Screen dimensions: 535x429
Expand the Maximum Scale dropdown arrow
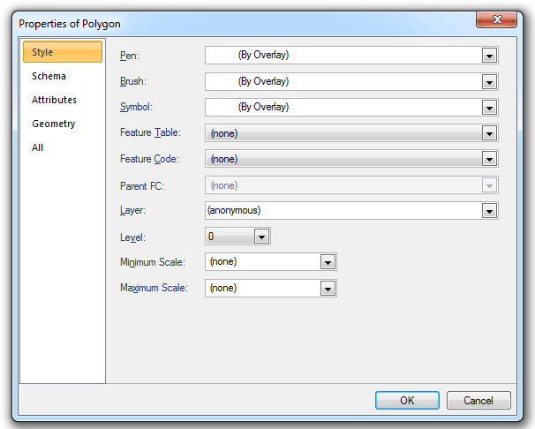coord(328,289)
